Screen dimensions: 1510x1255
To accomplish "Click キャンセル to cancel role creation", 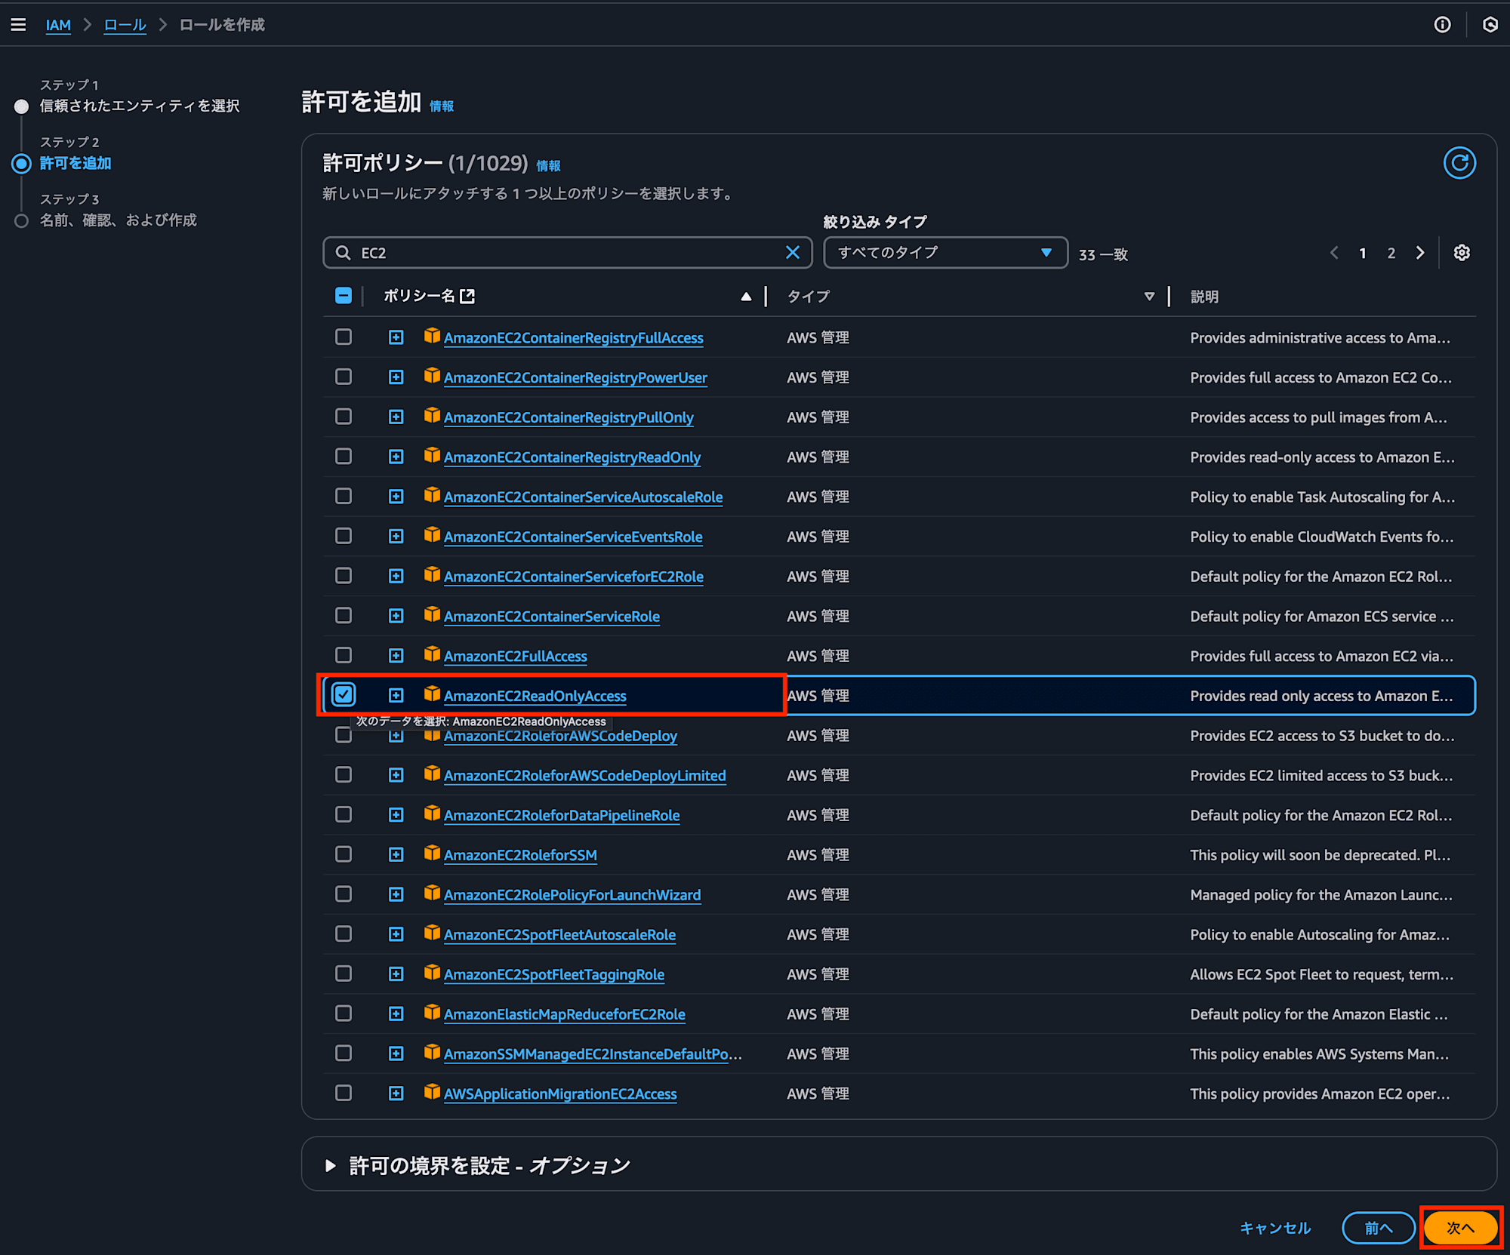I will [1275, 1228].
